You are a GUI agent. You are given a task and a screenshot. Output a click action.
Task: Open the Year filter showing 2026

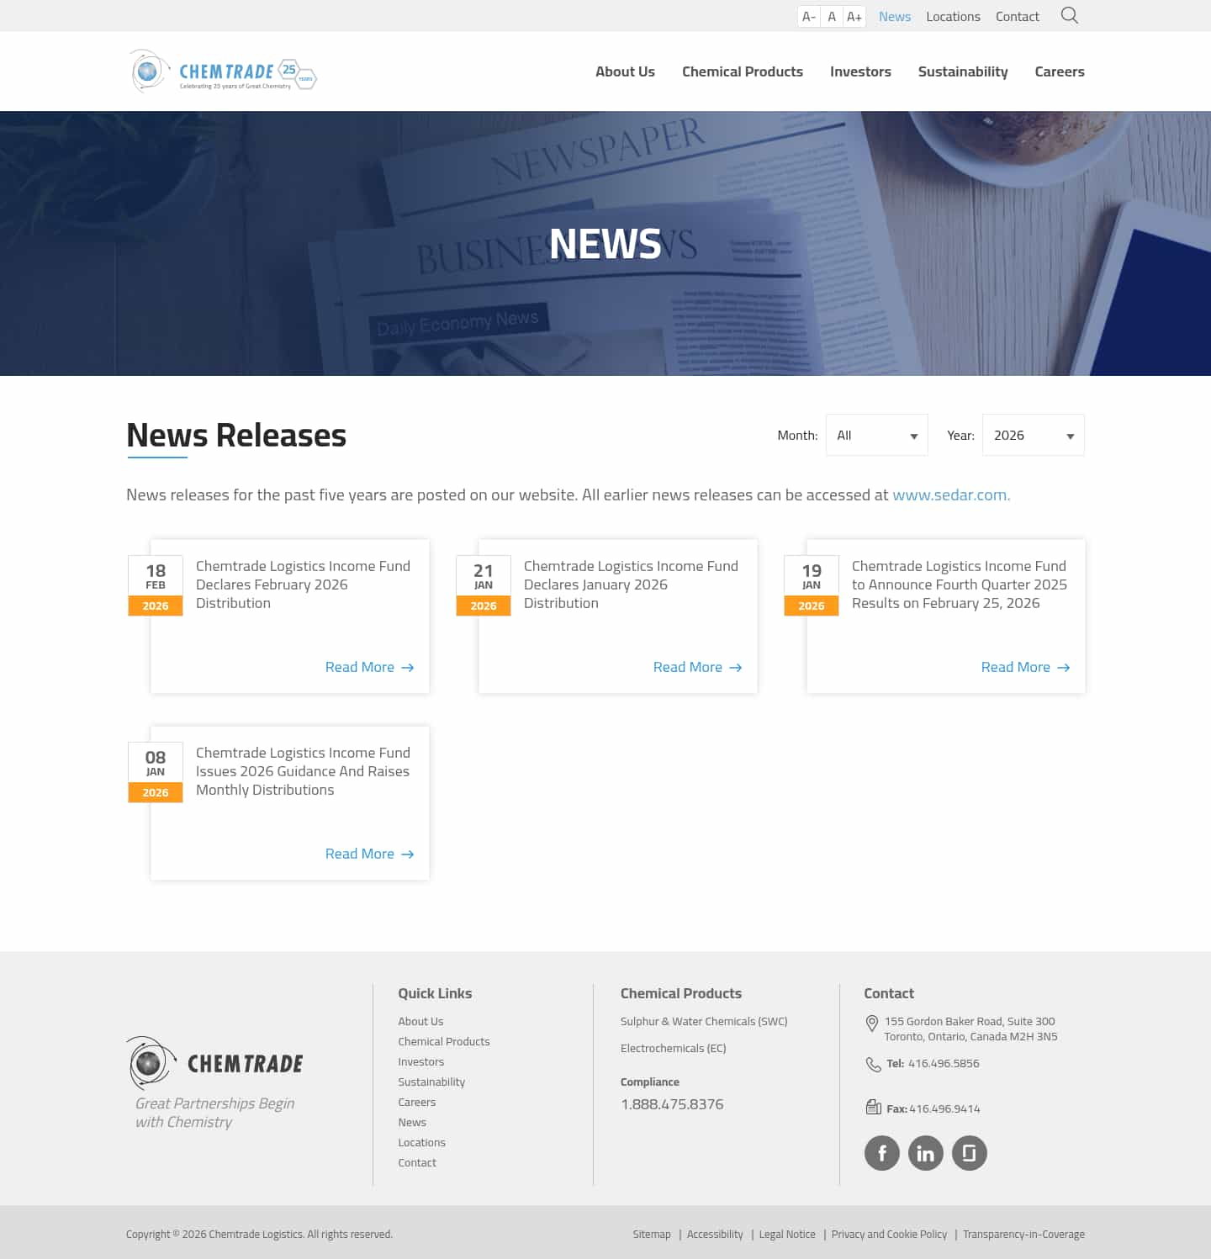pos(1033,435)
